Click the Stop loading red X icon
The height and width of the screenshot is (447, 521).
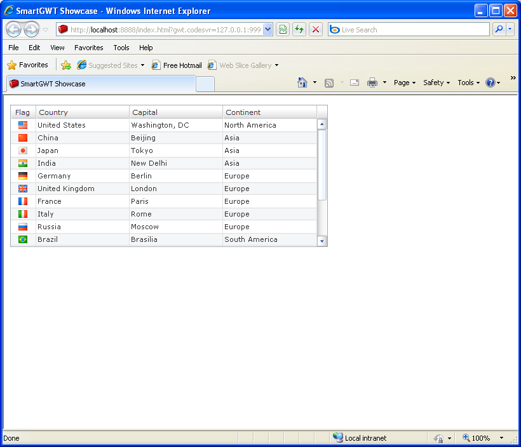[316, 30]
